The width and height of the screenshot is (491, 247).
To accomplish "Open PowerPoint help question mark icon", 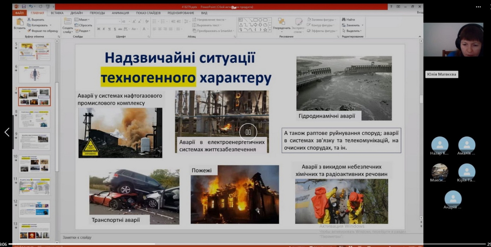I will [x=391, y=6].
